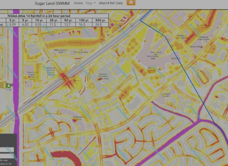
Task: Click the upper input field in bottom-left panel
Action: click(7, 150)
